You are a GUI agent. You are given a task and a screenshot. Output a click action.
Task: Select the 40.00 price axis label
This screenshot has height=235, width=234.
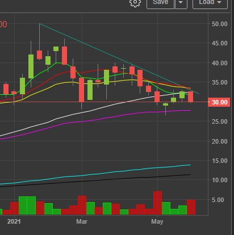coord(220,63)
